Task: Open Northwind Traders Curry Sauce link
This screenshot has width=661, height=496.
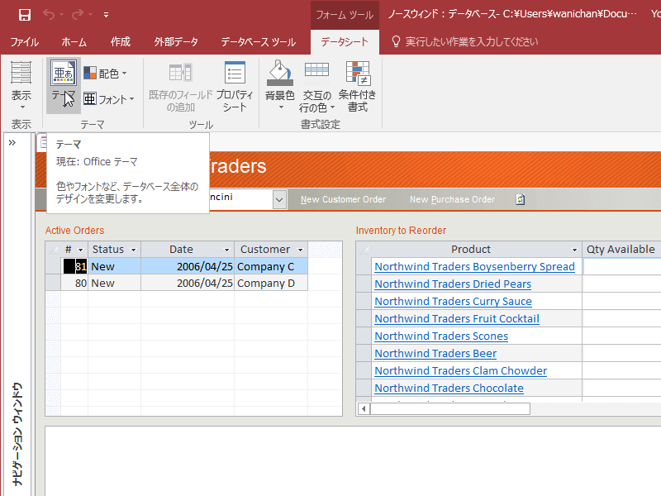Action: (x=453, y=301)
